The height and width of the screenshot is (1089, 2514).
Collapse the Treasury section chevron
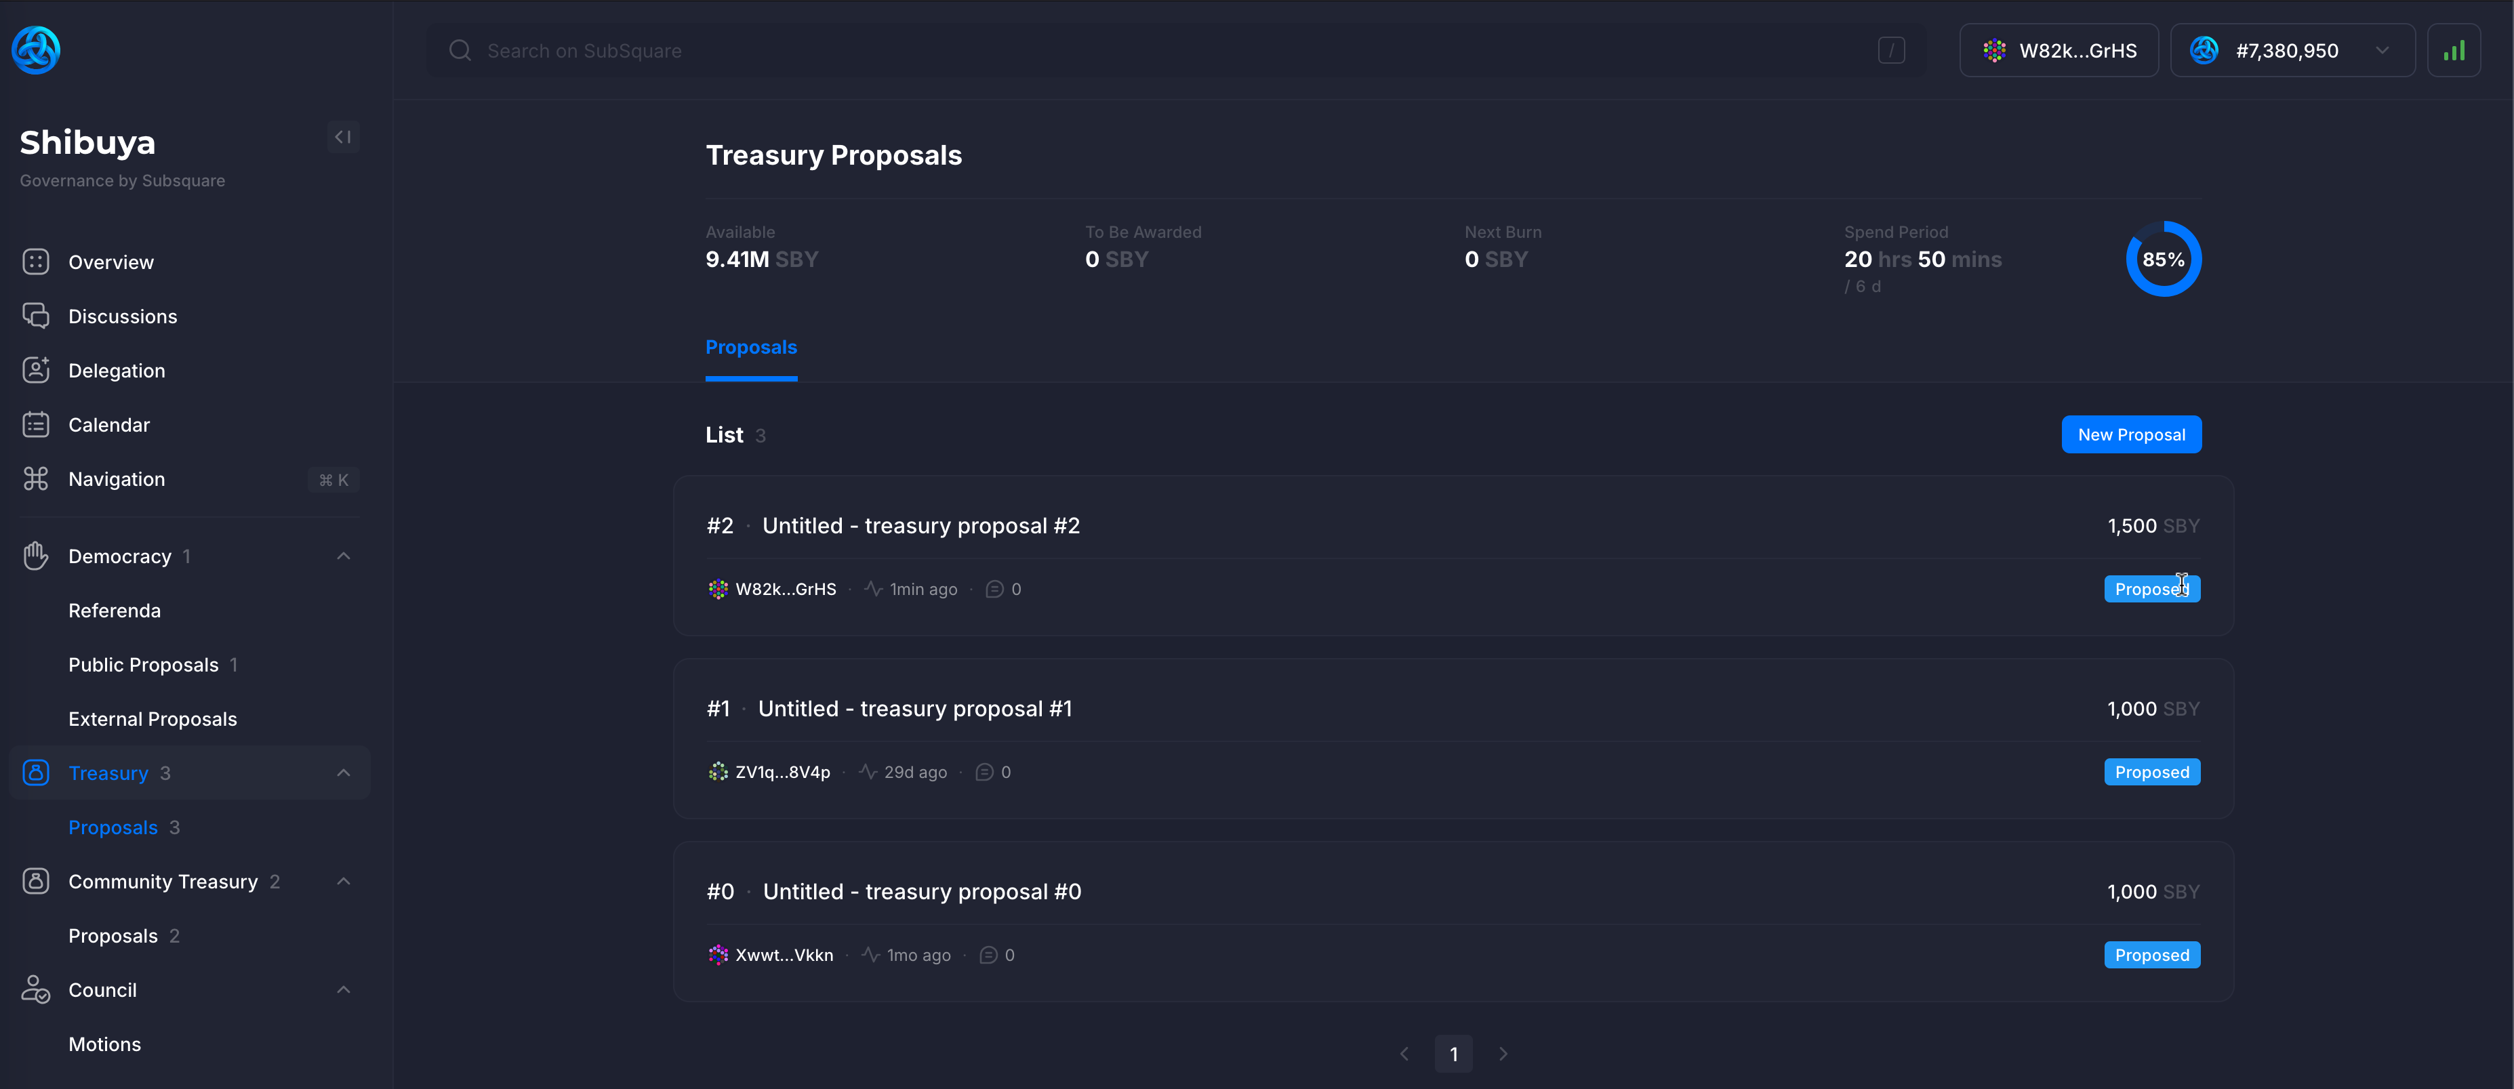point(342,772)
